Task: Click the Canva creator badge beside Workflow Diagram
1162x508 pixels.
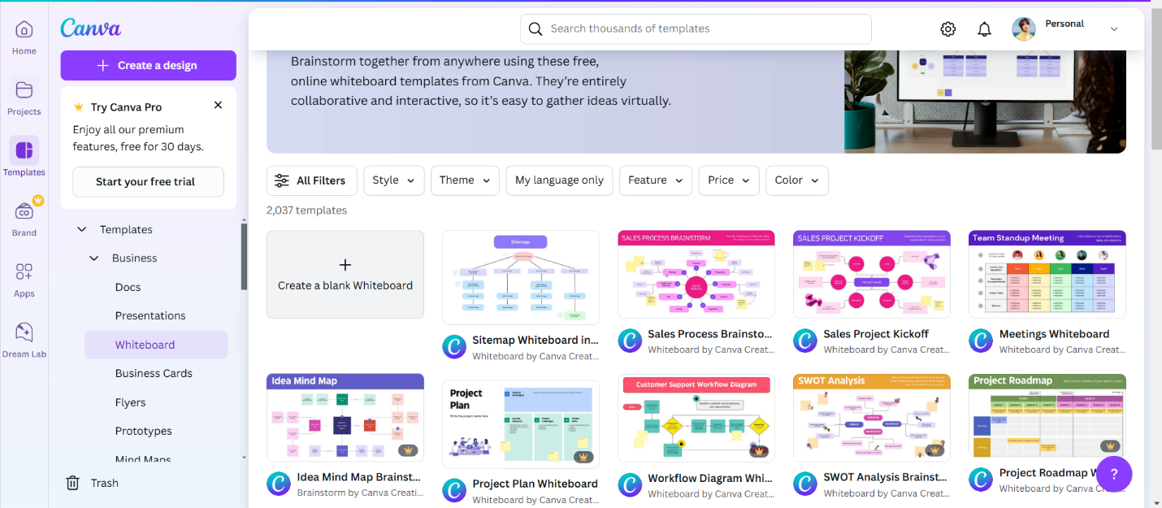Action: coord(630,485)
